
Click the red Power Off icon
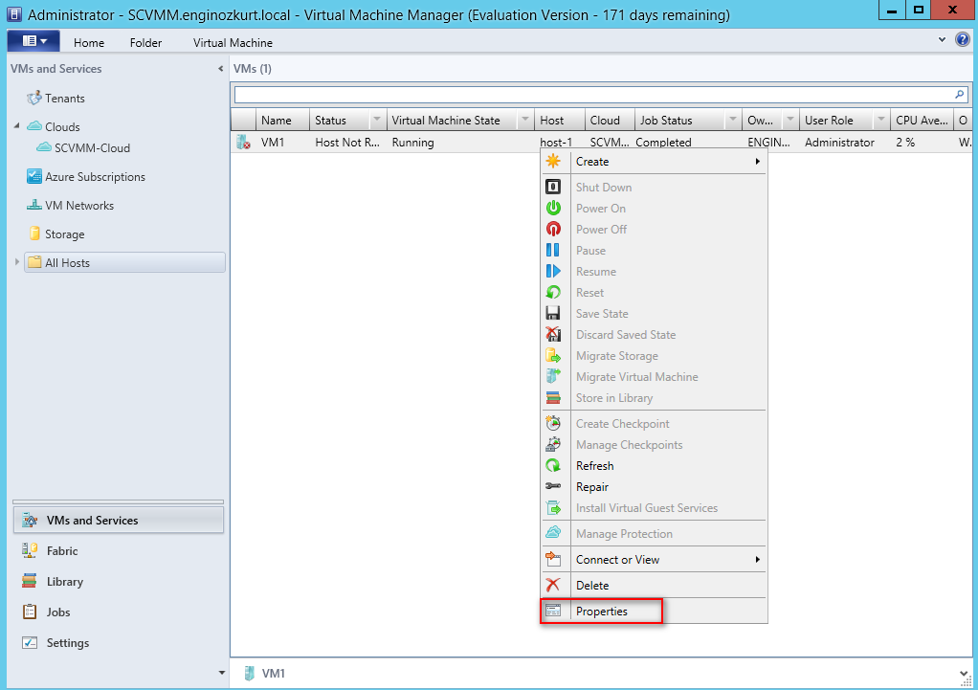click(552, 229)
